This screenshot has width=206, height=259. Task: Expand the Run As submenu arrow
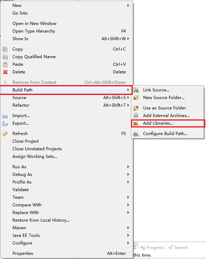pos(128,167)
